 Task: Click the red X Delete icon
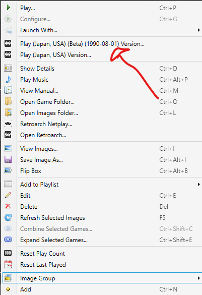coord(8,206)
